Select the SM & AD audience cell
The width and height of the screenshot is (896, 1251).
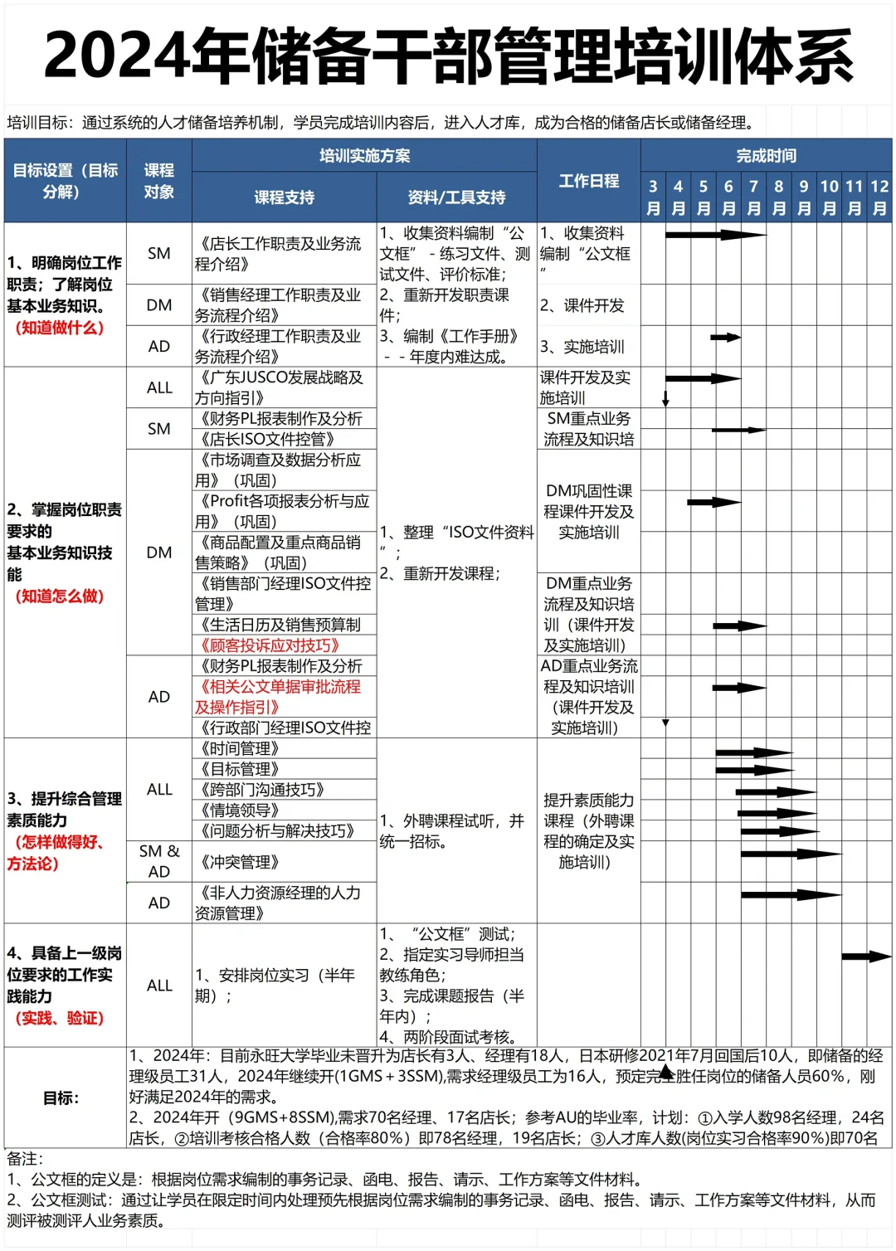tap(159, 862)
